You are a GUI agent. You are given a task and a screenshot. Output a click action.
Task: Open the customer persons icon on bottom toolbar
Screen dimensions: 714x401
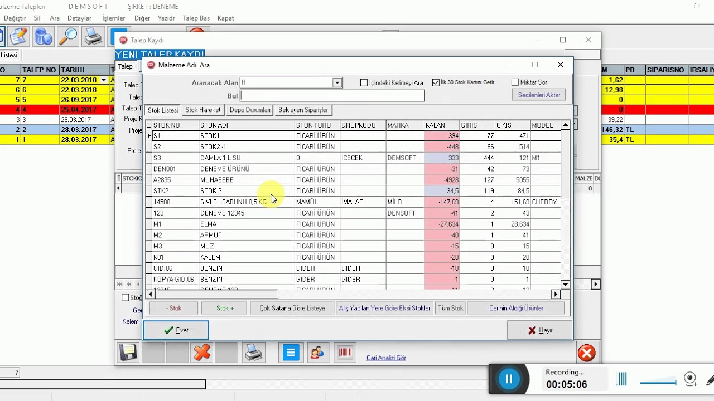[x=317, y=352]
